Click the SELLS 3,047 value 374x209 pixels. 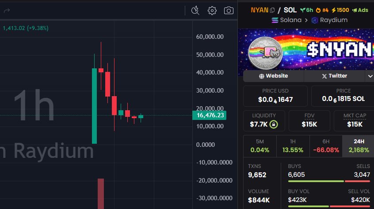coord(362,175)
